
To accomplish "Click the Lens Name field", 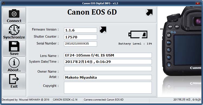I will (108, 55).
